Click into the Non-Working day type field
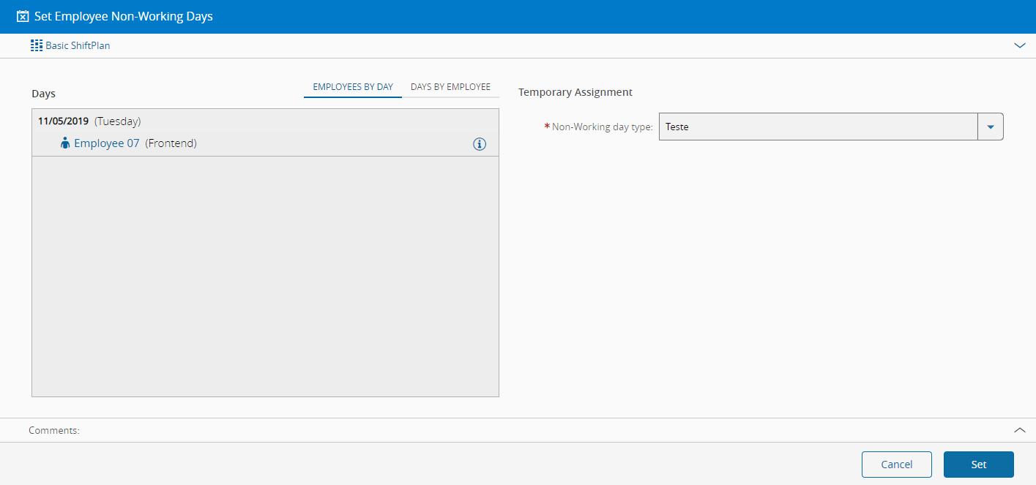Screen dimensions: 1036x485 (818, 127)
